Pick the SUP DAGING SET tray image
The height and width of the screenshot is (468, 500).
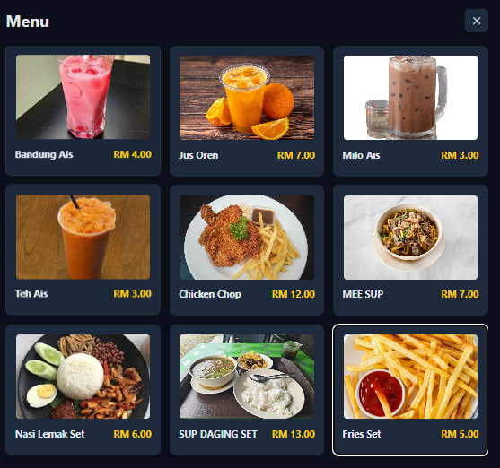coord(247,377)
